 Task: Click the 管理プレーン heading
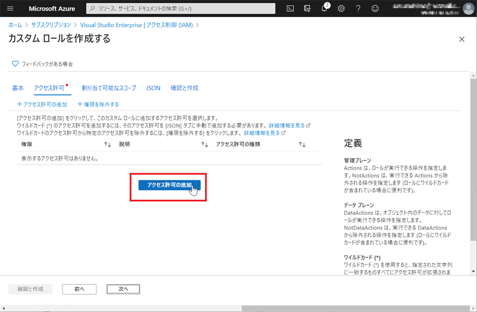coord(358,160)
